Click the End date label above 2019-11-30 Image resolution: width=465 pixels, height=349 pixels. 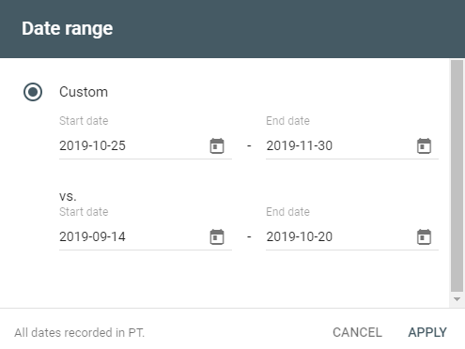287,121
